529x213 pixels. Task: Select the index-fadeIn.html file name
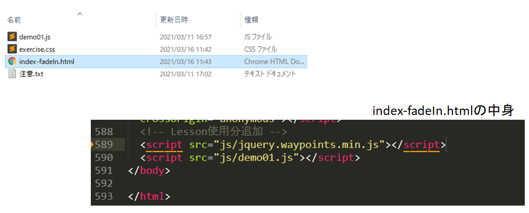[x=47, y=61]
